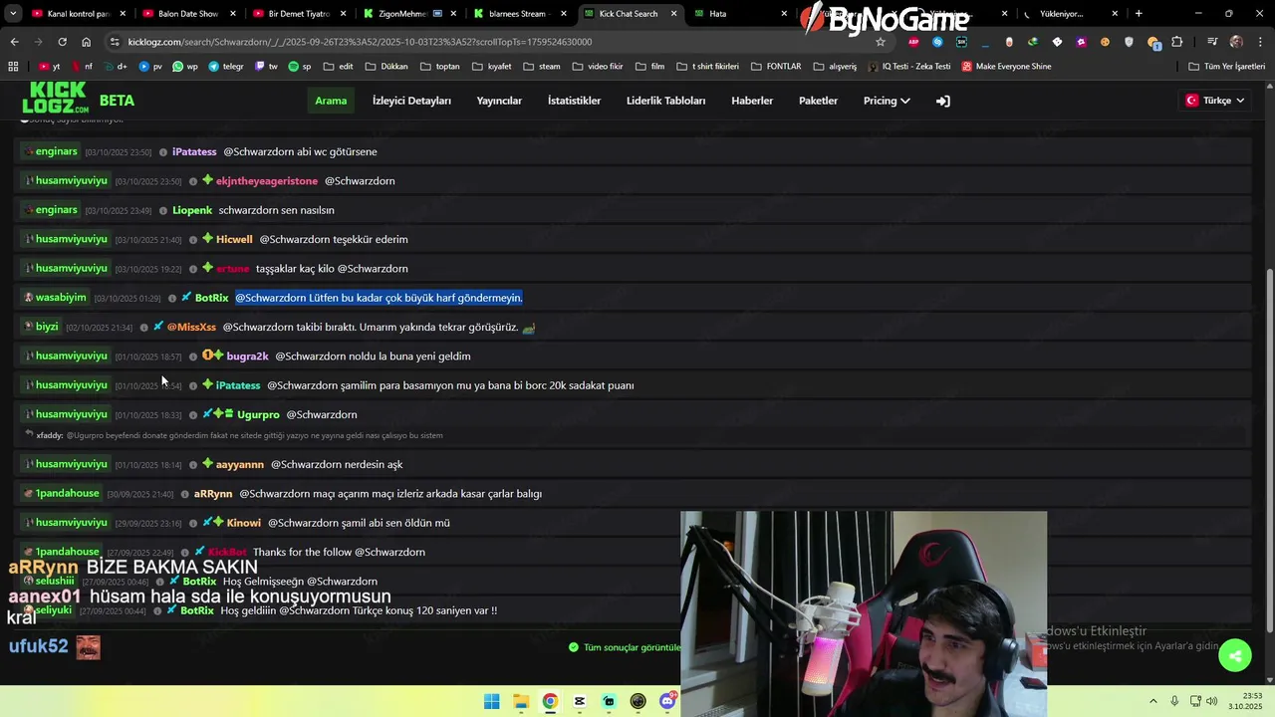The image size is (1275, 717).
Task: Open Discord from the taskbar
Action: tap(667, 701)
